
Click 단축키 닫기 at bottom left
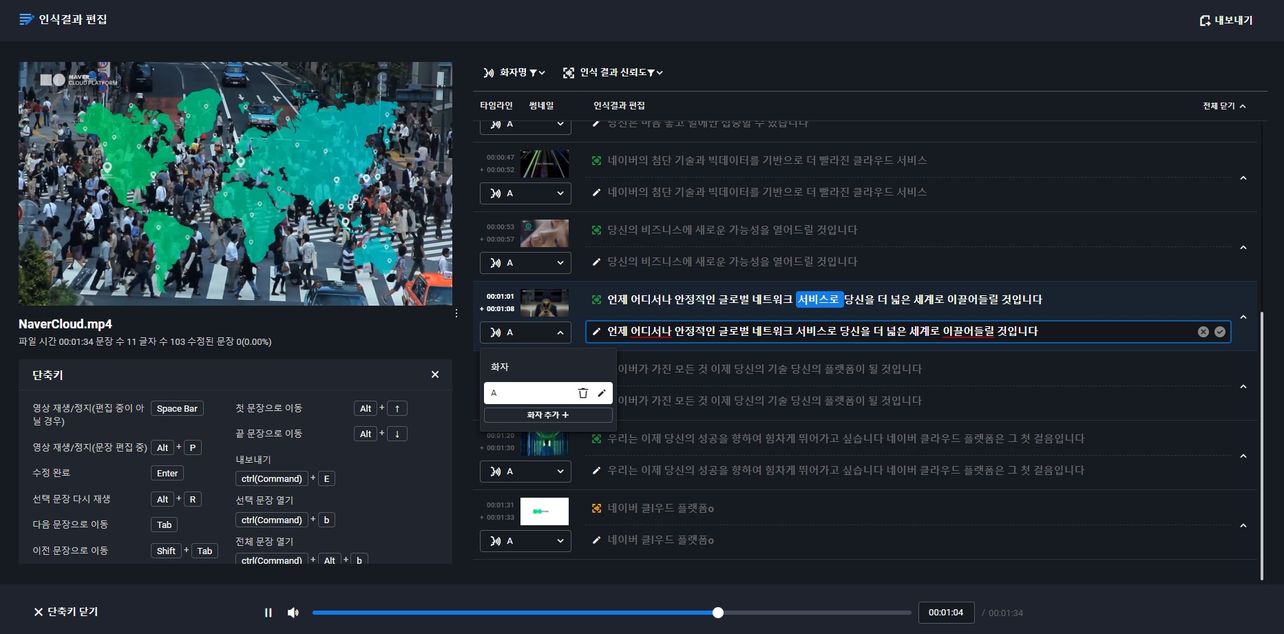pyautogui.click(x=66, y=612)
